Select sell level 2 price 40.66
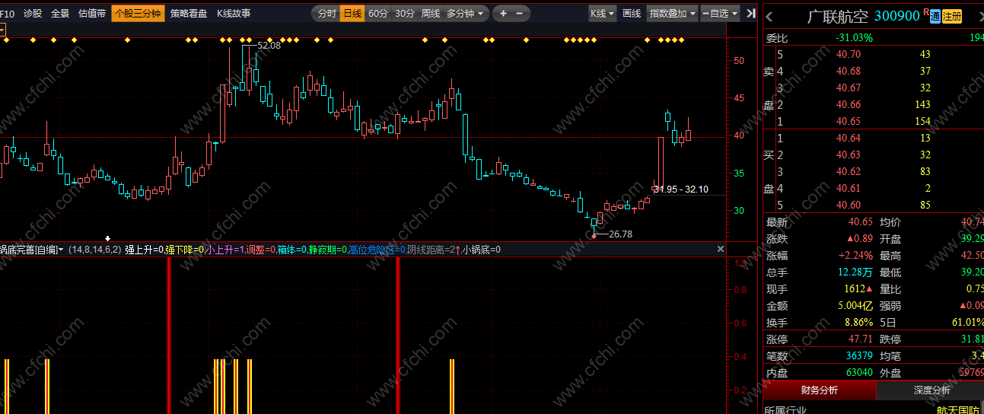 [x=849, y=104]
